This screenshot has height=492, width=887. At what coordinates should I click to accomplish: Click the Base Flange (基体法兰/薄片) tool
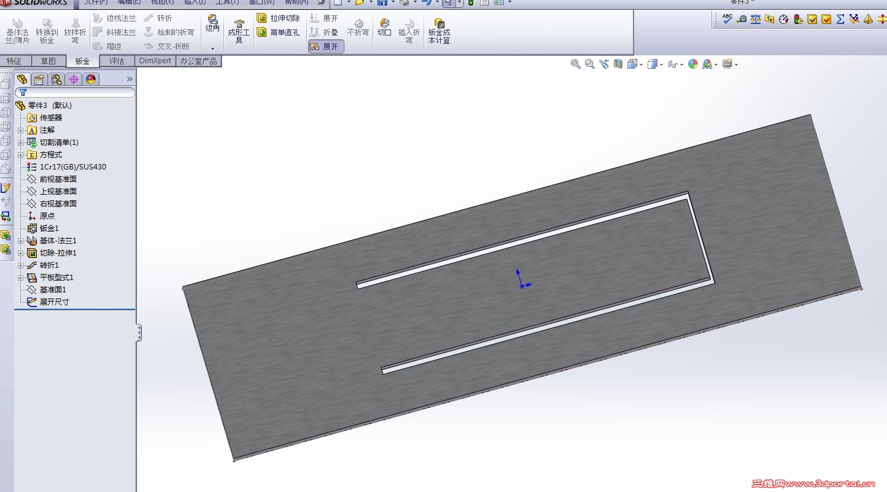click(17, 31)
